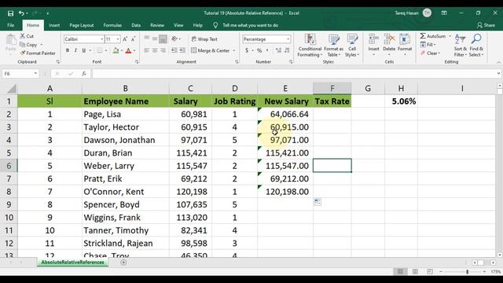Increase the cell indent

182,50
